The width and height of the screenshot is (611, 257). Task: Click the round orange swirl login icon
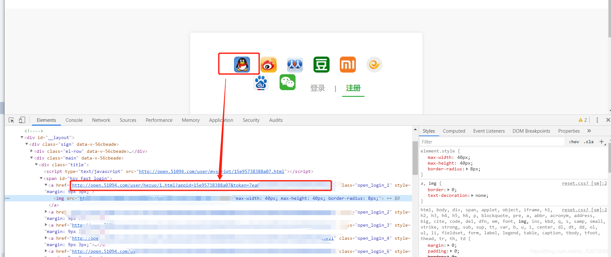374,65
